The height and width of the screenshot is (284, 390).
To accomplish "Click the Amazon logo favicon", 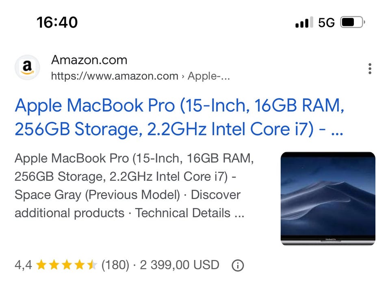I will point(27,67).
